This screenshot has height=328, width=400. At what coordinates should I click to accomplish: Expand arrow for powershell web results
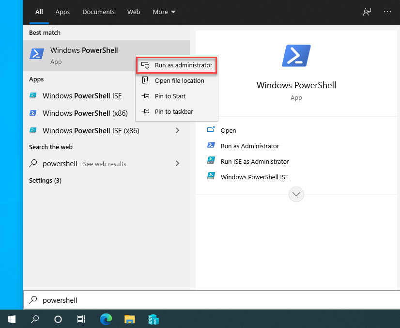(x=178, y=163)
